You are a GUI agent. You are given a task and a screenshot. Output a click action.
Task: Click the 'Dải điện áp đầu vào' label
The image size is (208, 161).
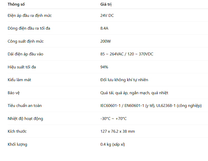point(25,54)
